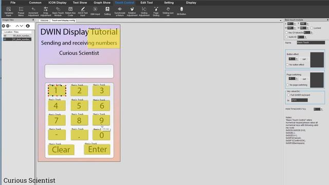329x185 pixels.
Task: Open the Graph Show ribbon tab
Action: click(x=102, y=3)
